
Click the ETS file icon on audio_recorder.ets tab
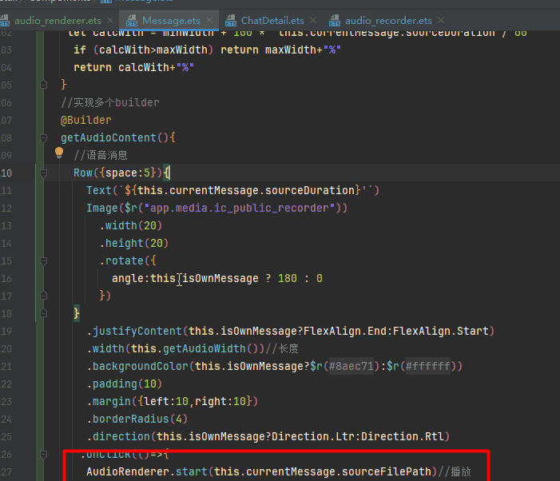coord(335,21)
